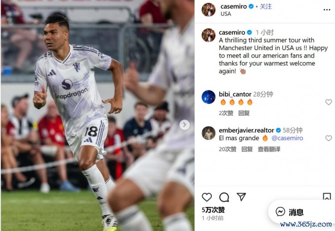View translation 查看翻译 of comment
This screenshot has width=335, height=231.
[269, 149]
